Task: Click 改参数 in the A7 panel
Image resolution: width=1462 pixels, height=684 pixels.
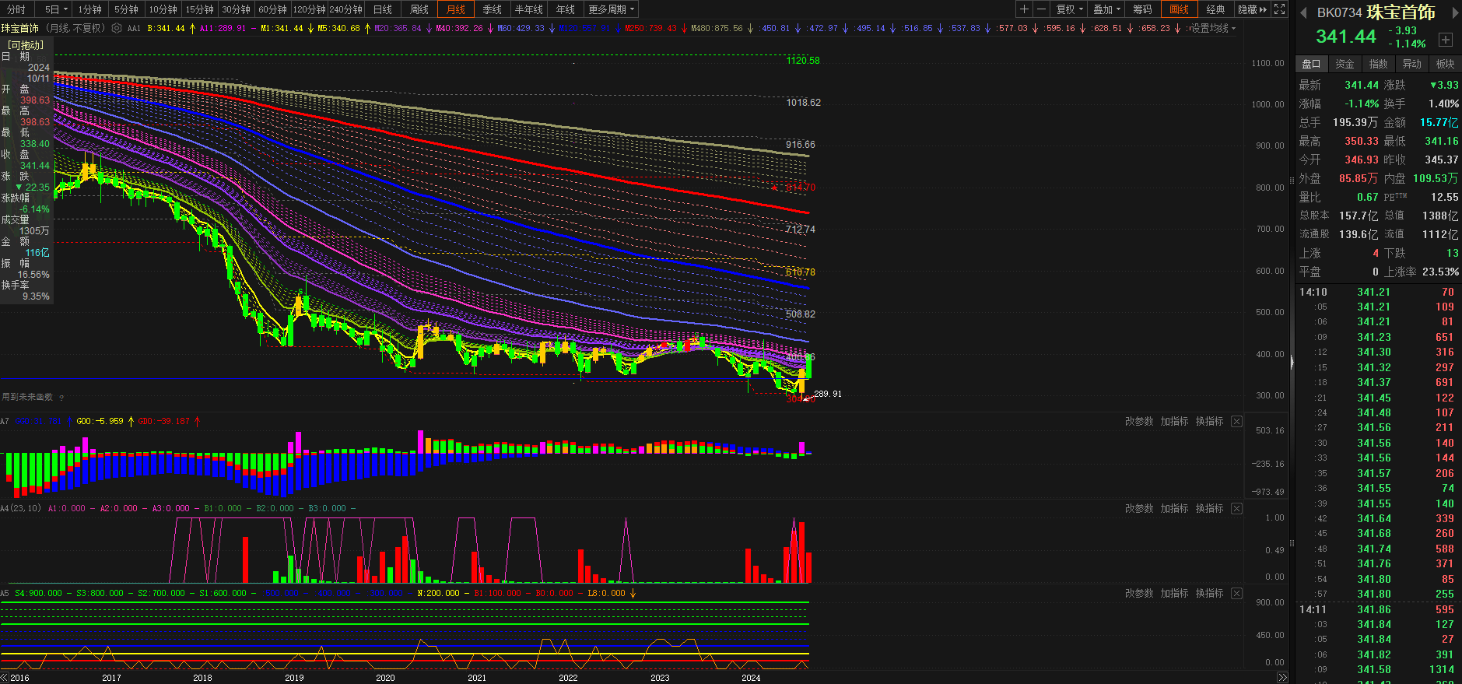Action: pos(1139,421)
